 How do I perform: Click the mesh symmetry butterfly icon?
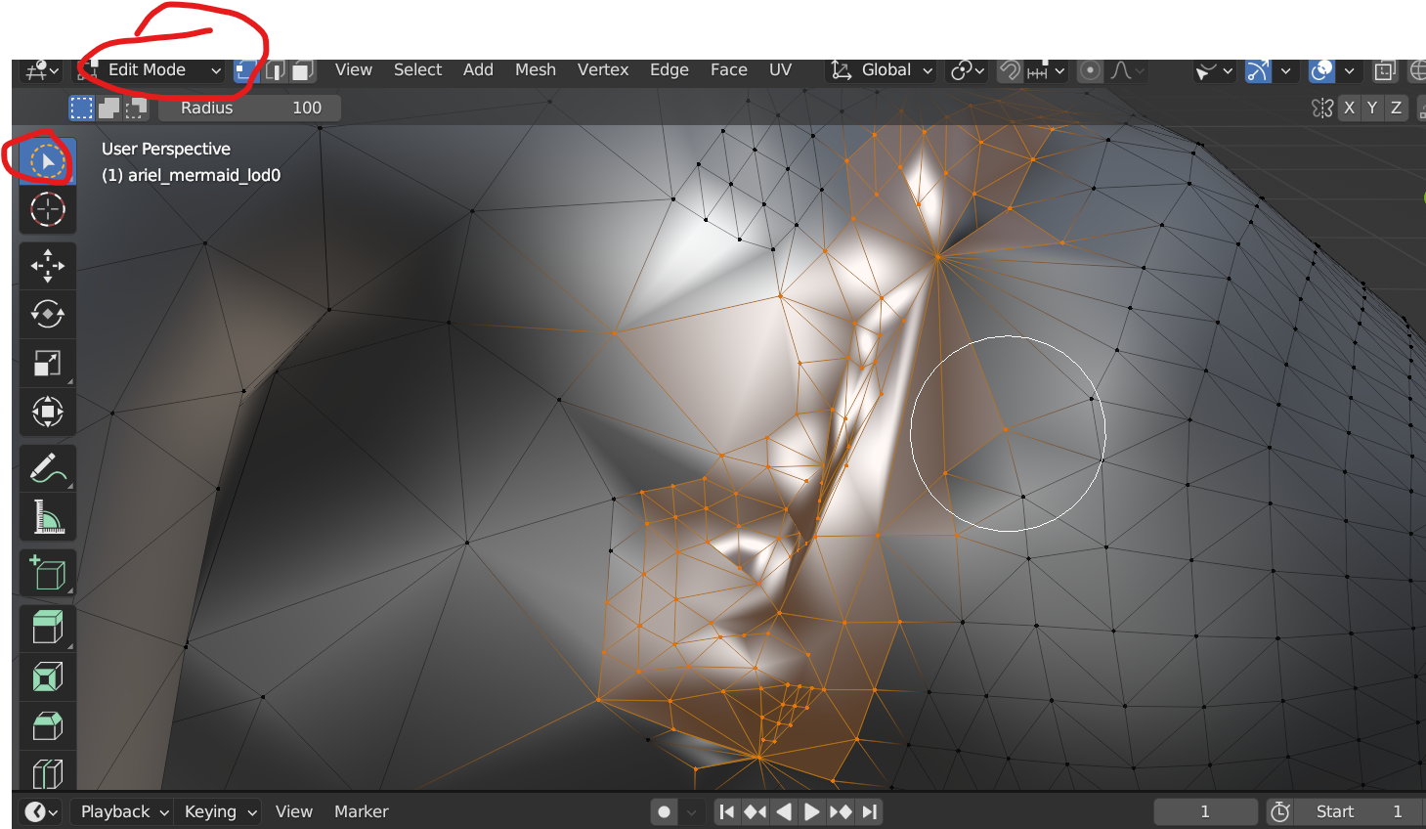1322,108
